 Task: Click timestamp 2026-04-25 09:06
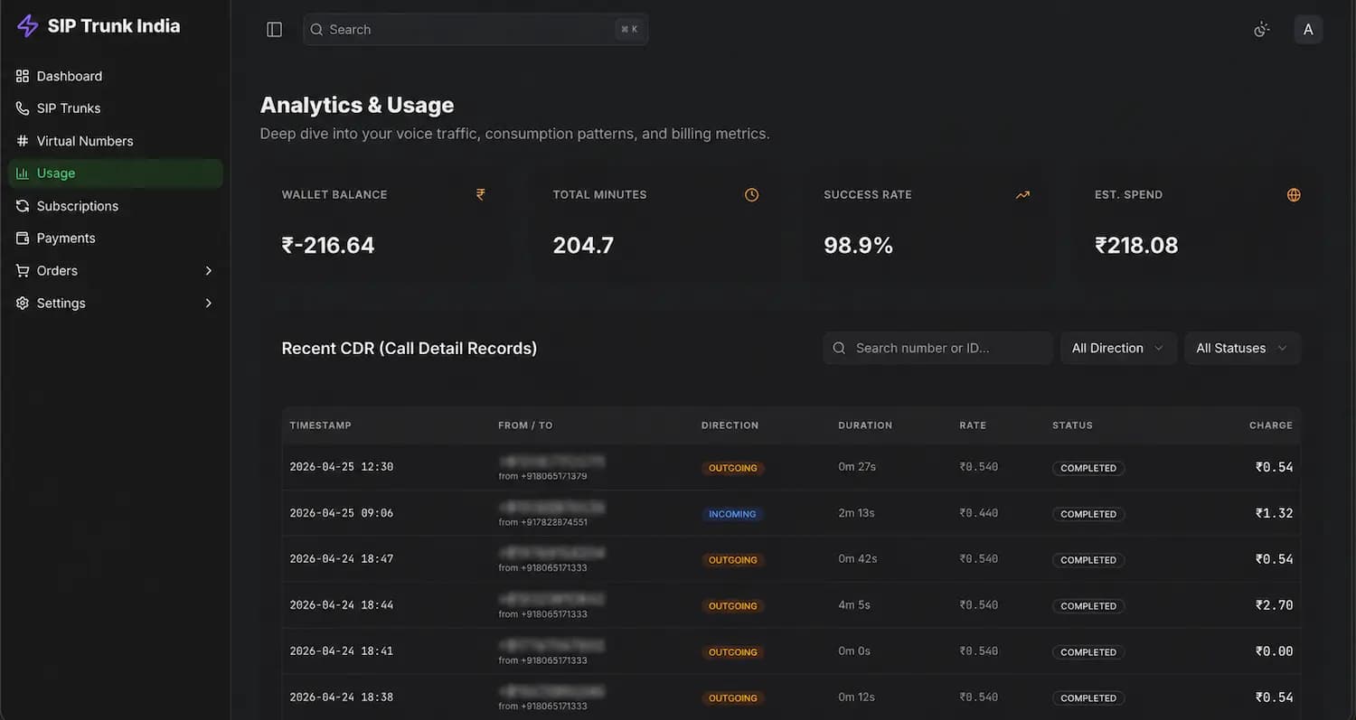[342, 513]
